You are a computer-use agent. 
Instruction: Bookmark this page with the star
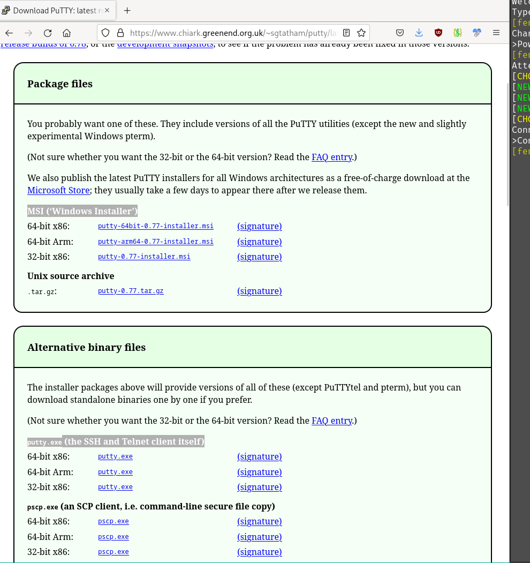coord(361,33)
